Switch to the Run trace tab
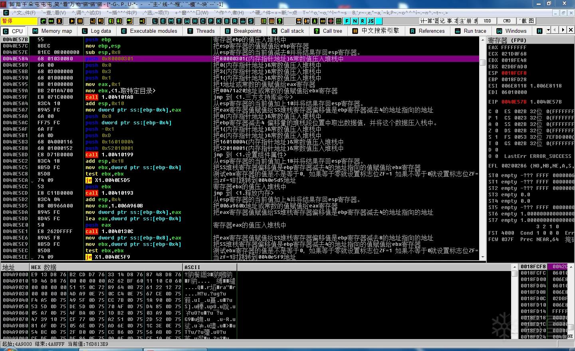Viewport: 575px width, 351px height. pos(470,31)
